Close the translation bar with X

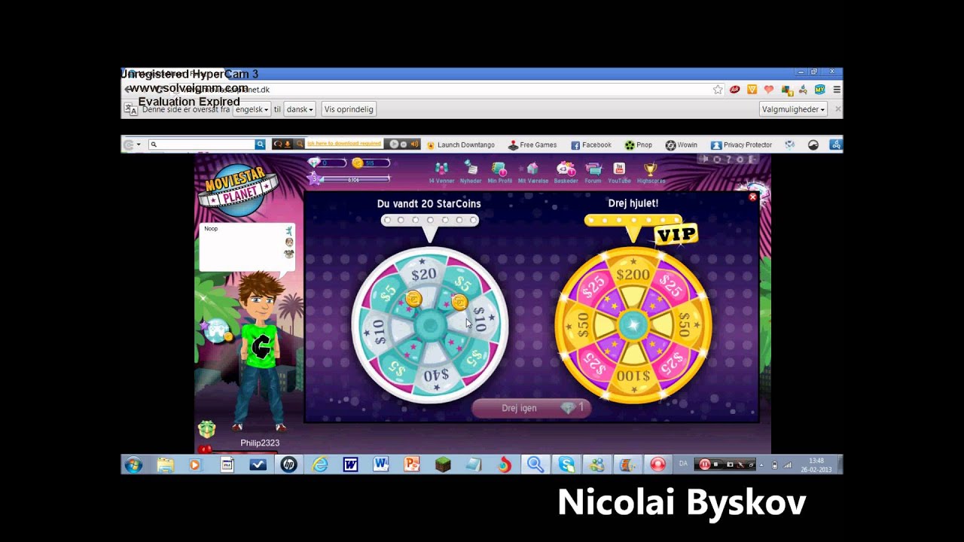click(x=837, y=109)
